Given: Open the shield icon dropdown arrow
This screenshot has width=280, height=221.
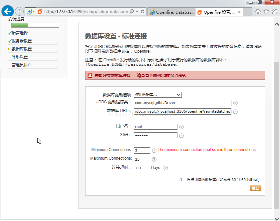Looking at the screenshot, I should pyautogui.click(x=34, y=12).
